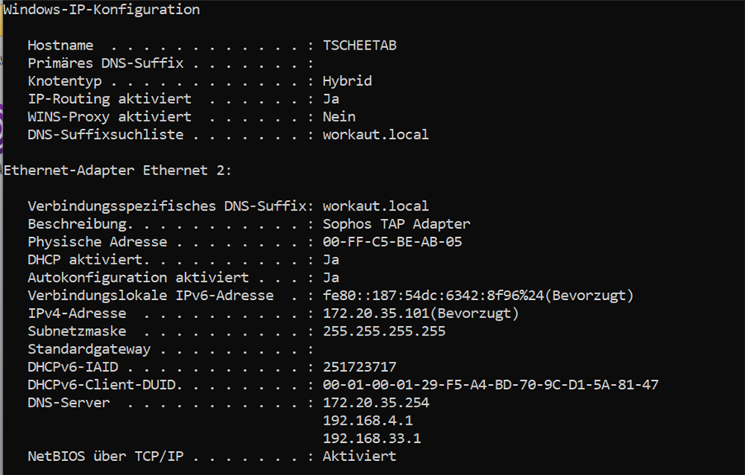745x475 pixels.
Task: Click the Knotentyp value Hybrid
Action: [347, 81]
